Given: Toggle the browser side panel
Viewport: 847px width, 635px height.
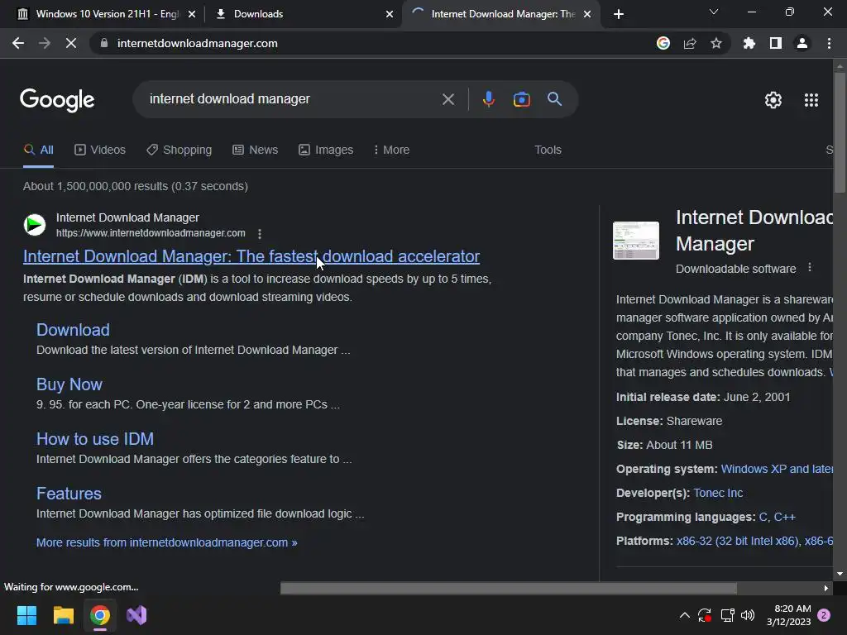Looking at the screenshot, I should pyautogui.click(x=776, y=43).
